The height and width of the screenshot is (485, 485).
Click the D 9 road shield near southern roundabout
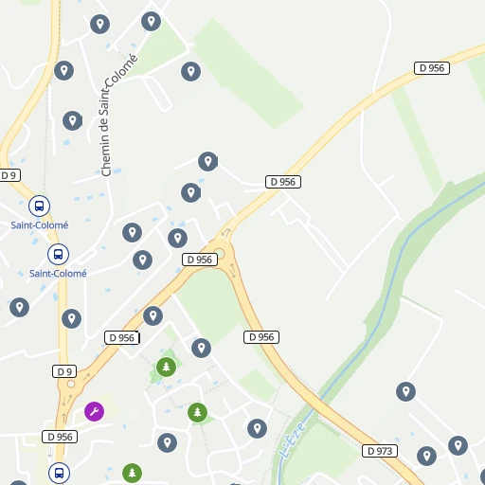[x=64, y=371]
